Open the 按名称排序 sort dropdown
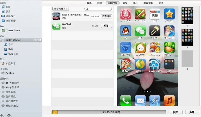The height and width of the screenshot is (117, 201). click(61, 9)
